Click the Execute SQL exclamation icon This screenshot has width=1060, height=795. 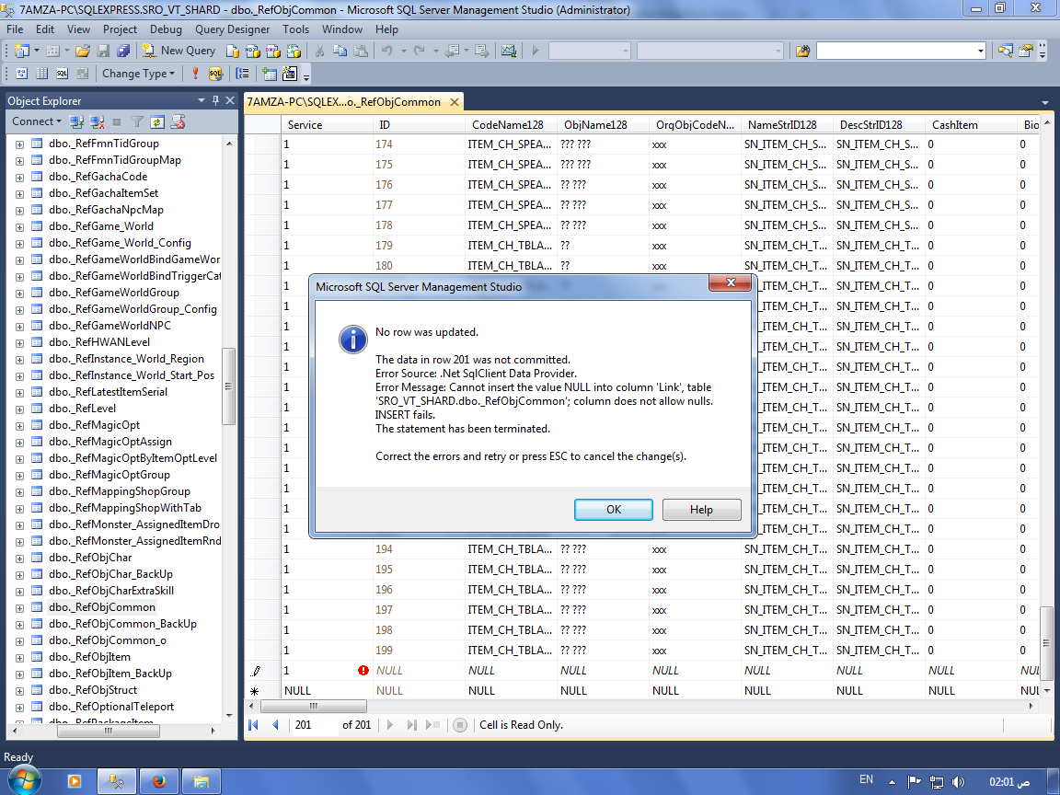tap(195, 74)
